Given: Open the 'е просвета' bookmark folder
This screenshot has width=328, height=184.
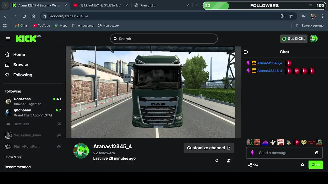Looking at the screenshot, I should click(x=83, y=26).
